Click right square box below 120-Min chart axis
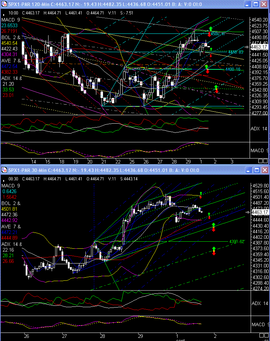The image size is (270, 341). point(265,161)
